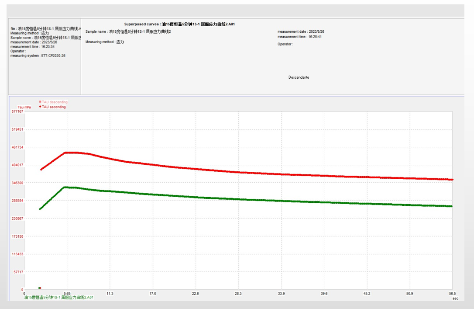This screenshot has height=309, width=474.
Task: Click the data point marker near the origin
Action: click(40, 288)
